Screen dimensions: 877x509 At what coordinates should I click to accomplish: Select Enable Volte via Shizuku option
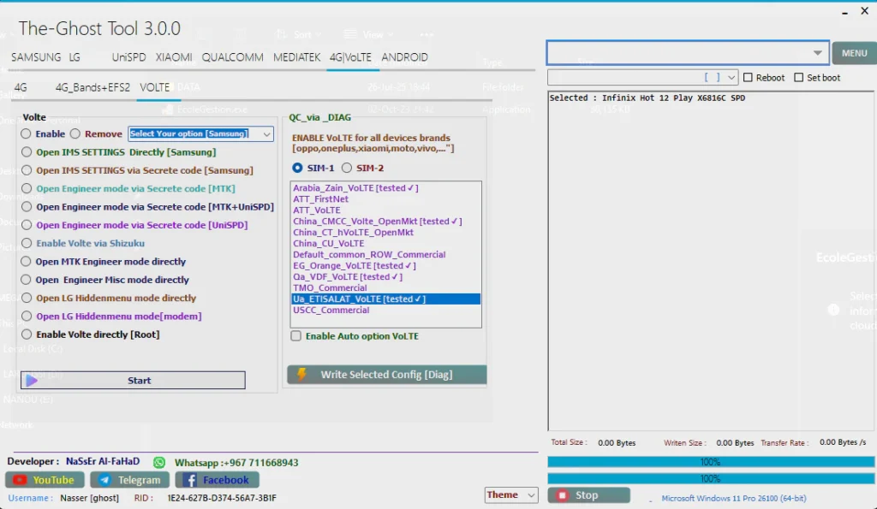point(27,243)
